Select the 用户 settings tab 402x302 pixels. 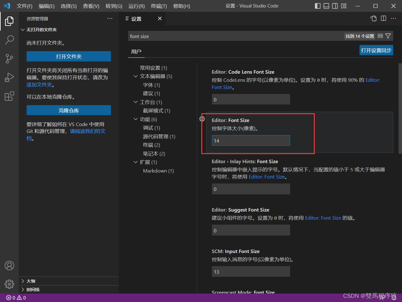(136, 51)
